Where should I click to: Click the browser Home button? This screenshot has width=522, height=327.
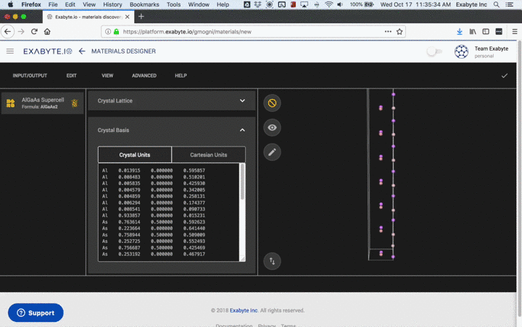coord(47,32)
